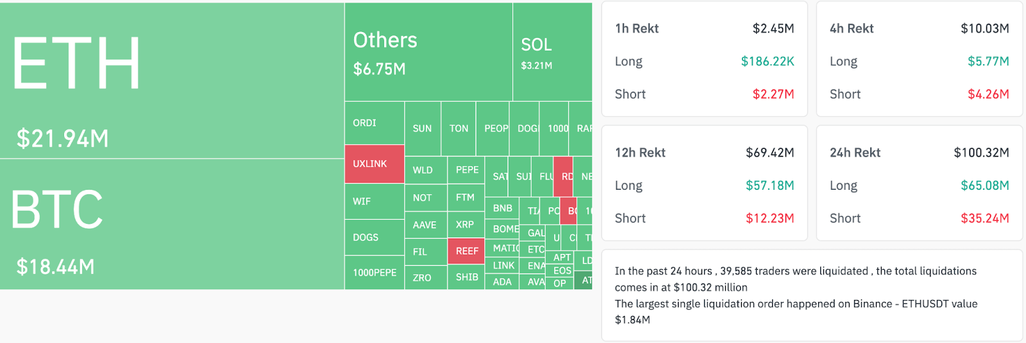Select the 12h Rekt total $69.42M
Viewport: 1026px width, 343px height.
769,153
